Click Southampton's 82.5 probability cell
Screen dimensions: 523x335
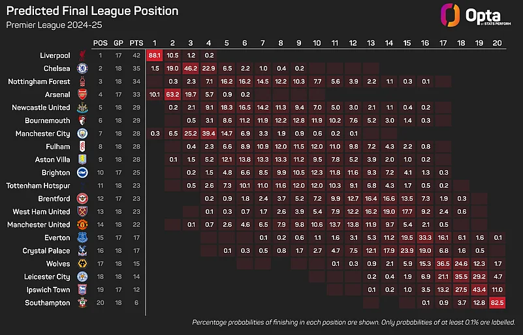click(x=498, y=303)
